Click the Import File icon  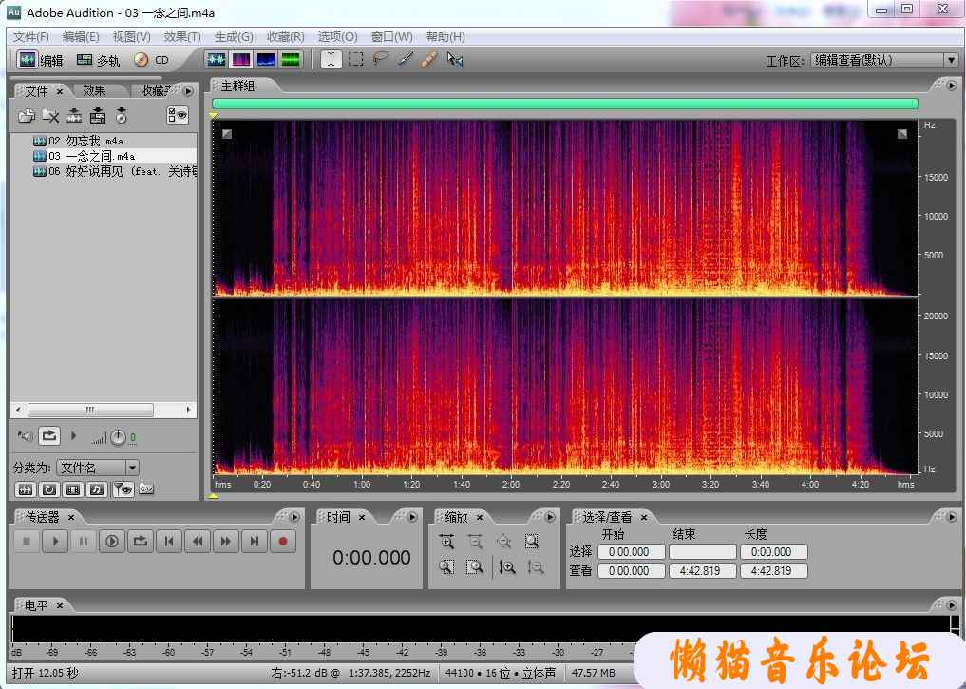(27, 115)
